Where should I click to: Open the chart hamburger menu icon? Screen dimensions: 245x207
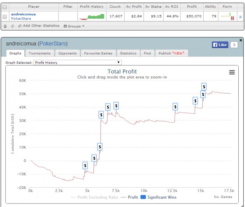[x=232, y=72]
